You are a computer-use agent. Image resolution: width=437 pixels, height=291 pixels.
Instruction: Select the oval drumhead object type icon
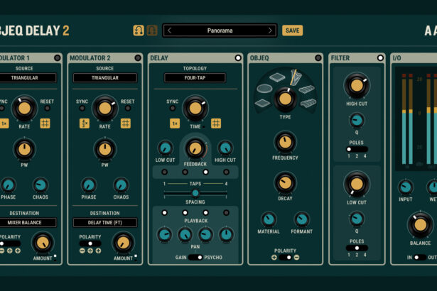(264, 89)
